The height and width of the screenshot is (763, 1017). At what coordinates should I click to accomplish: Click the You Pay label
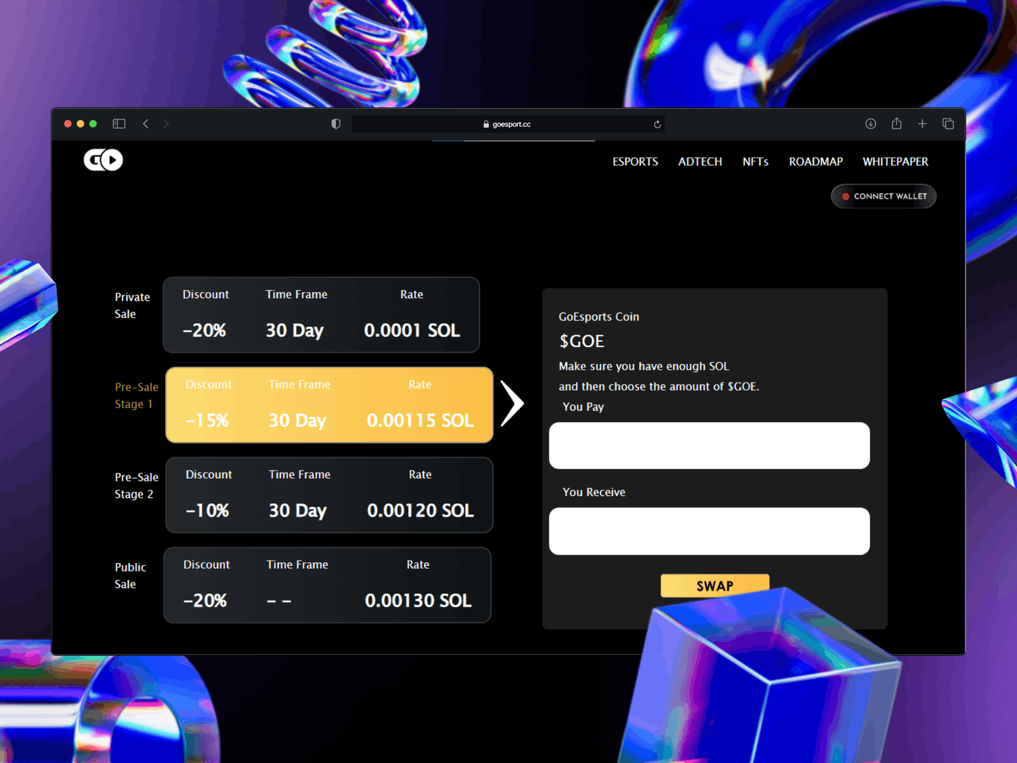[583, 407]
